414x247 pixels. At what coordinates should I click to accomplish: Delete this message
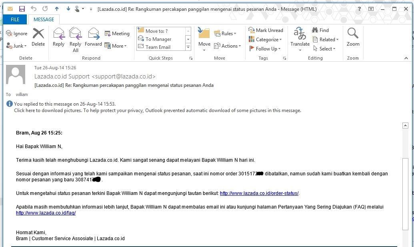click(38, 38)
